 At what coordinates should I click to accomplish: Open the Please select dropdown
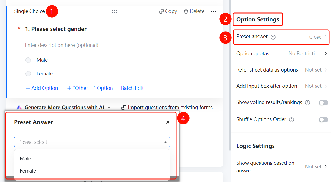coord(92,142)
